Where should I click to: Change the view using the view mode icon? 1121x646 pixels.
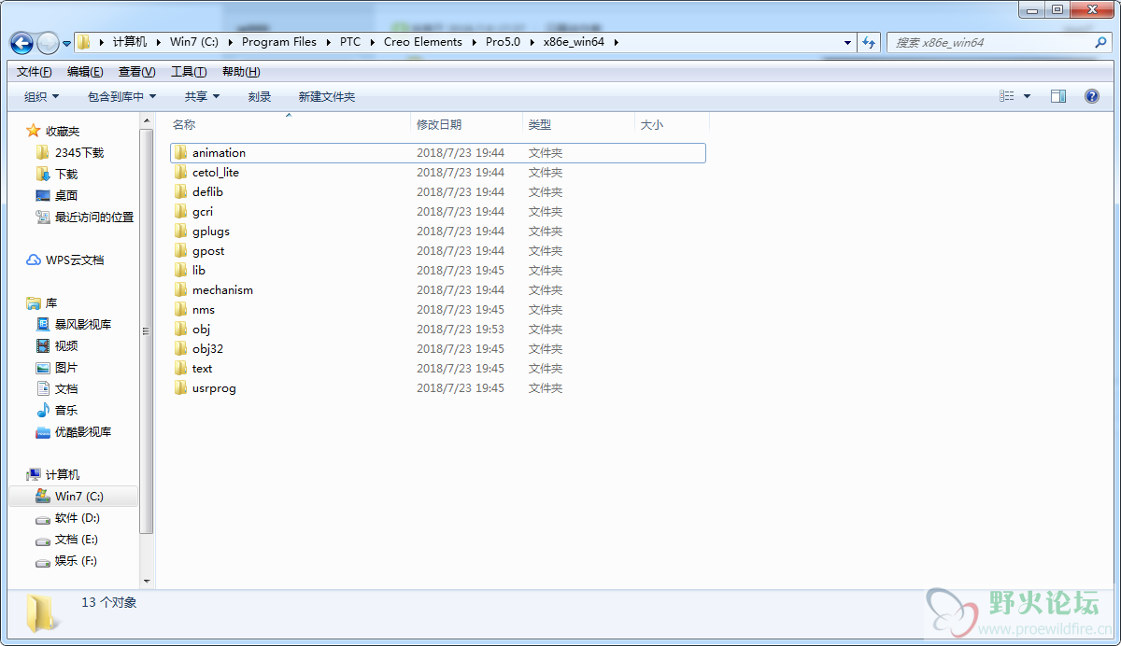click(x=1006, y=96)
